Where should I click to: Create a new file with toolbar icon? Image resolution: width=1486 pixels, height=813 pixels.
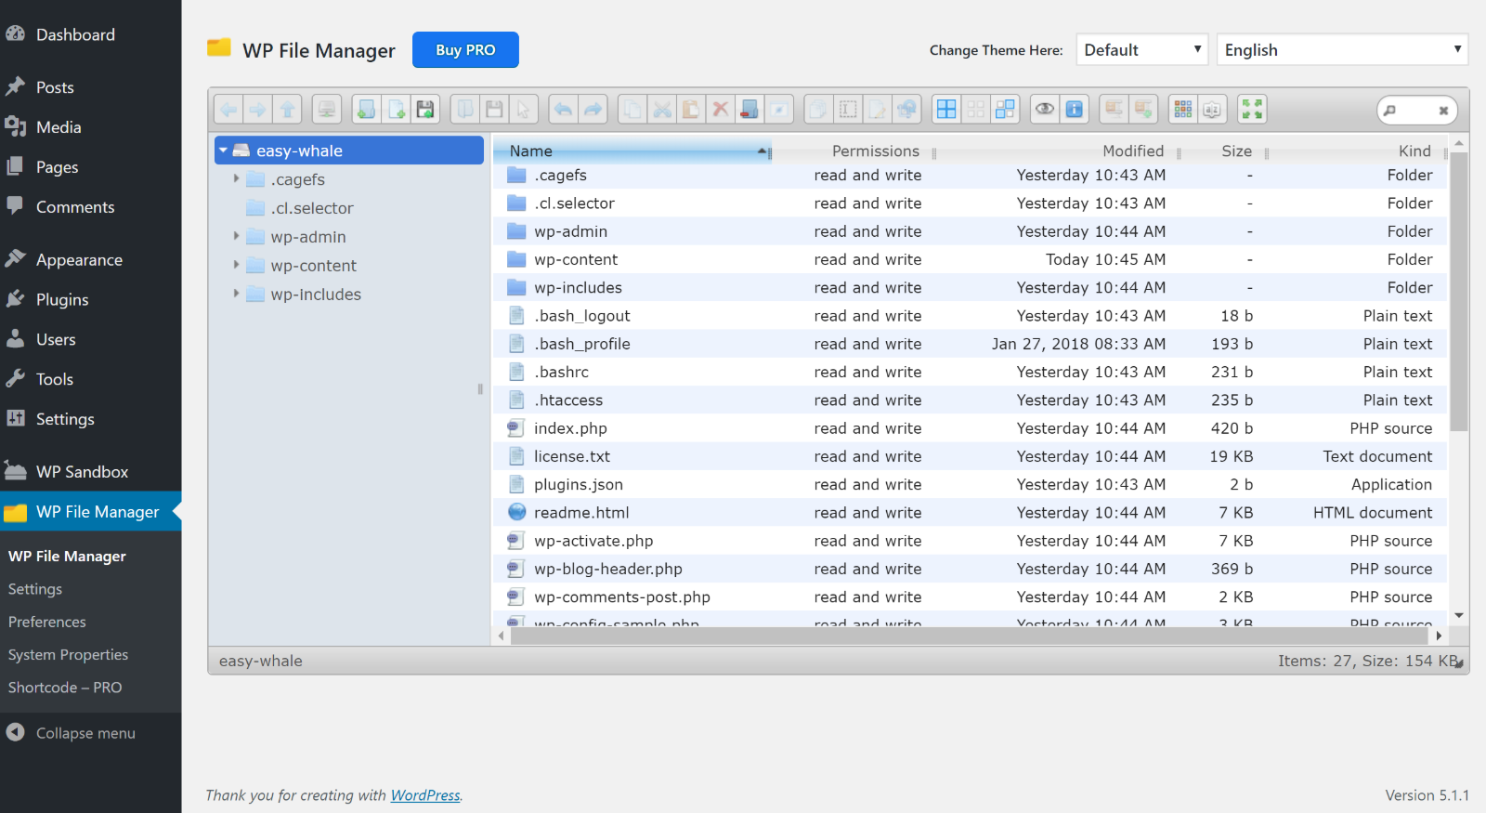pyautogui.click(x=397, y=110)
